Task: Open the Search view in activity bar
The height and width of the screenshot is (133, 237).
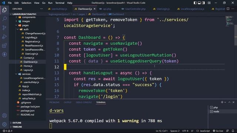Action: click(4, 19)
